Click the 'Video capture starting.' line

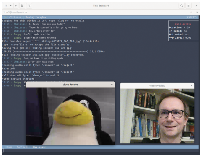(19, 79)
